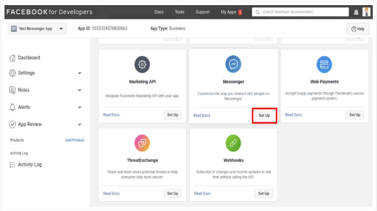Open the Tools menu

179,12
